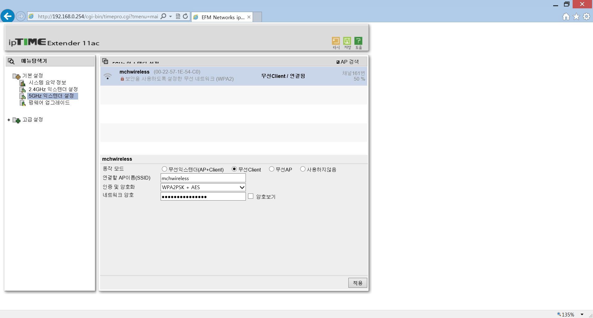Switch to EFM Networks browser tab
The height and width of the screenshot is (318, 593).
tap(222, 17)
